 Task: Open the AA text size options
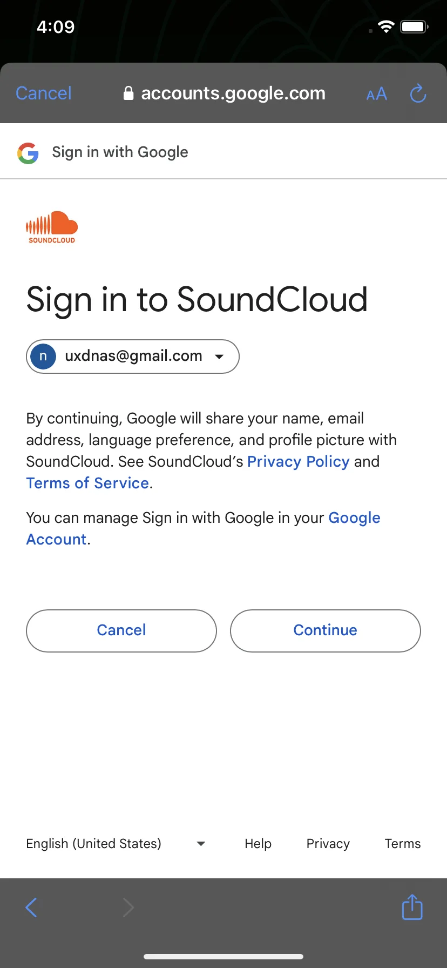(377, 94)
